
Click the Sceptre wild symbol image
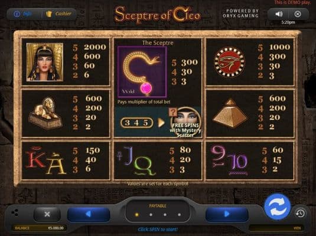tap(142, 72)
